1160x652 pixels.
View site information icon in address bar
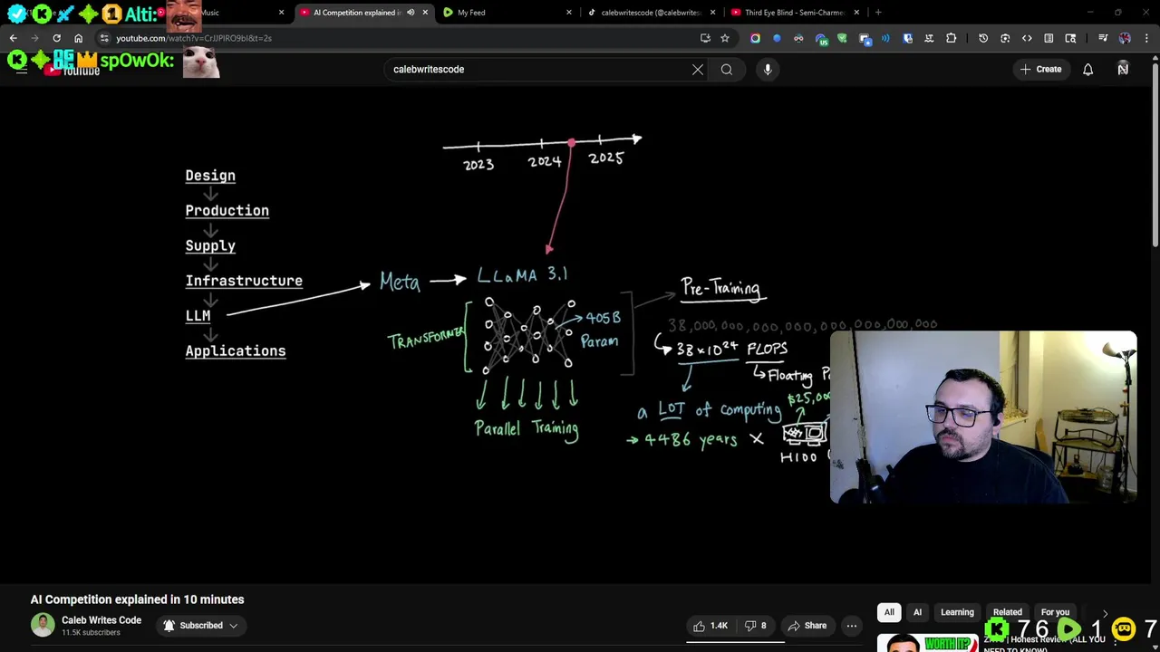(104, 38)
